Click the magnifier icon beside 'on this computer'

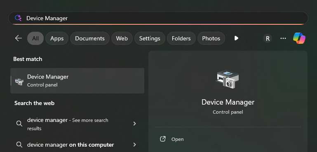pyautogui.click(x=19, y=145)
